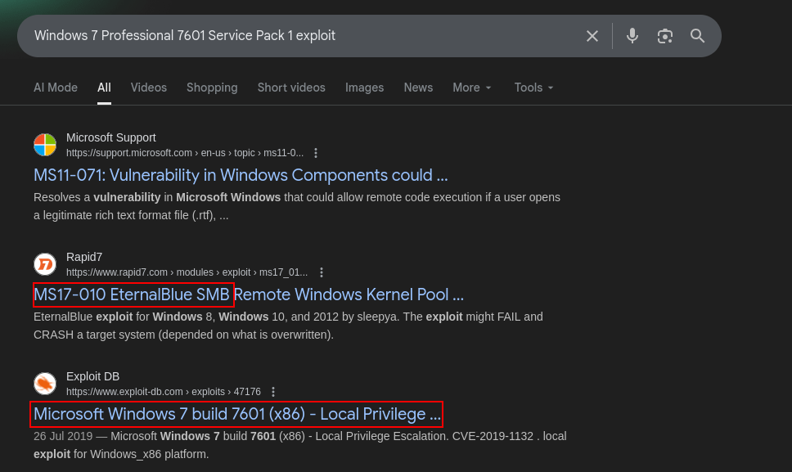This screenshot has height=472, width=792.
Task: Click the Microsoft Support favicon
Action: pyautogui.click(x=45, y=145)
